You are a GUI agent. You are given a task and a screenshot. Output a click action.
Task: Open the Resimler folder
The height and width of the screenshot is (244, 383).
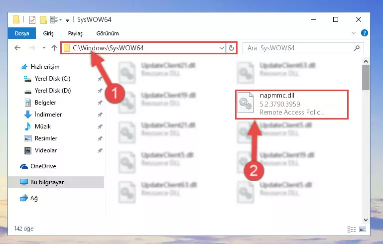pos(40,138)
